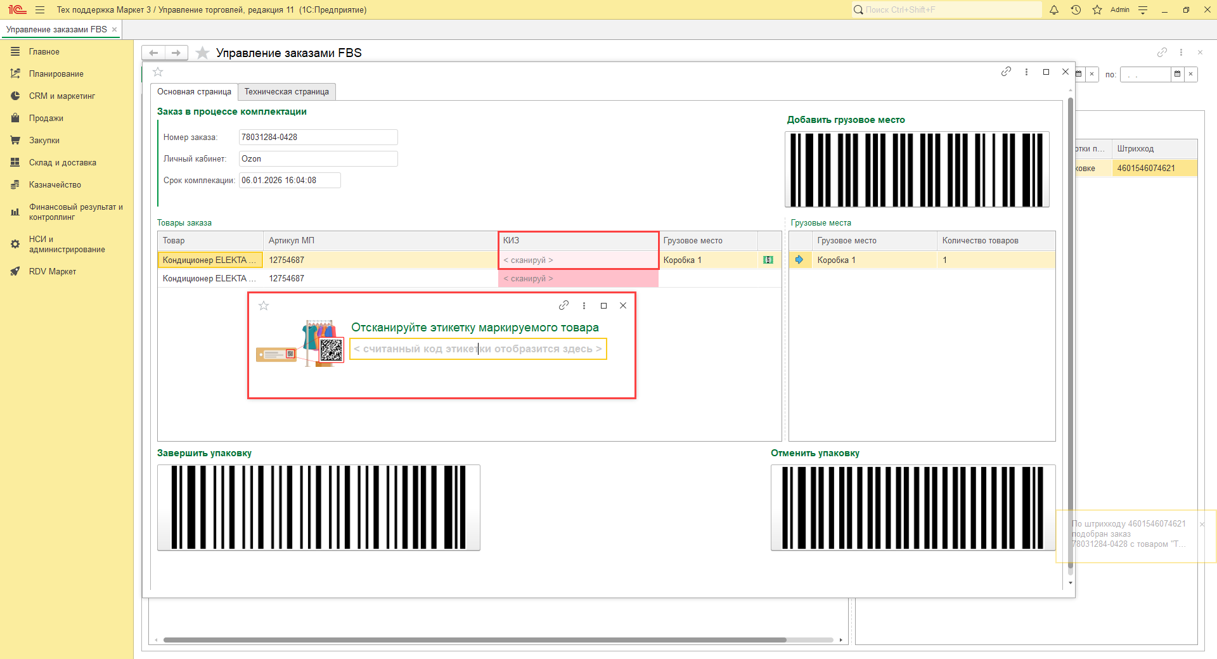
Task: Click the horizontal scrollbar at bottom
Action: click(474, 640)
